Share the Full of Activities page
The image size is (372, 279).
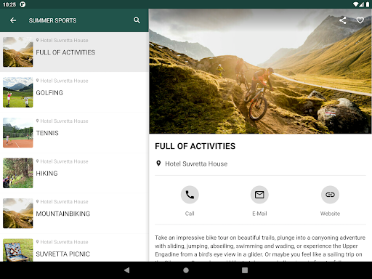pos(342,20)
